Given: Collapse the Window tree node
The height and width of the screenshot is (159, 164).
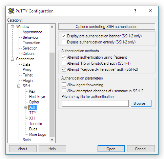Looking at the screenshot, I should pos(12,27).
